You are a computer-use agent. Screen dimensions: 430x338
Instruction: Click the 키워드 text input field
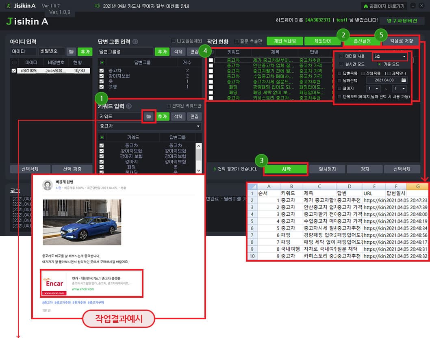pyautogui.click(x=120, y=117)
